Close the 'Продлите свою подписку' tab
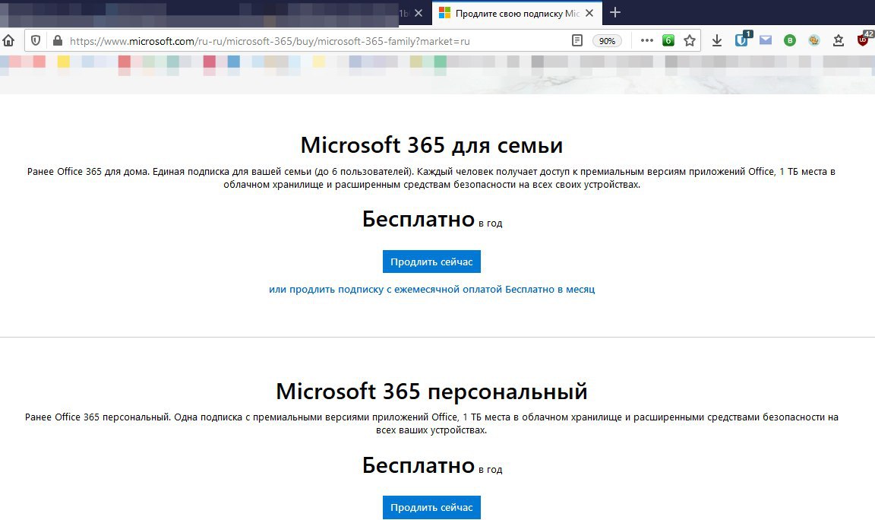875x520 pixels. (x=589, y=13)
